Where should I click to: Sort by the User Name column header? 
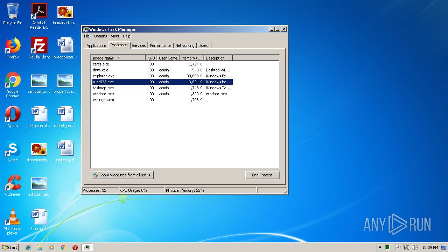point(168,58)
